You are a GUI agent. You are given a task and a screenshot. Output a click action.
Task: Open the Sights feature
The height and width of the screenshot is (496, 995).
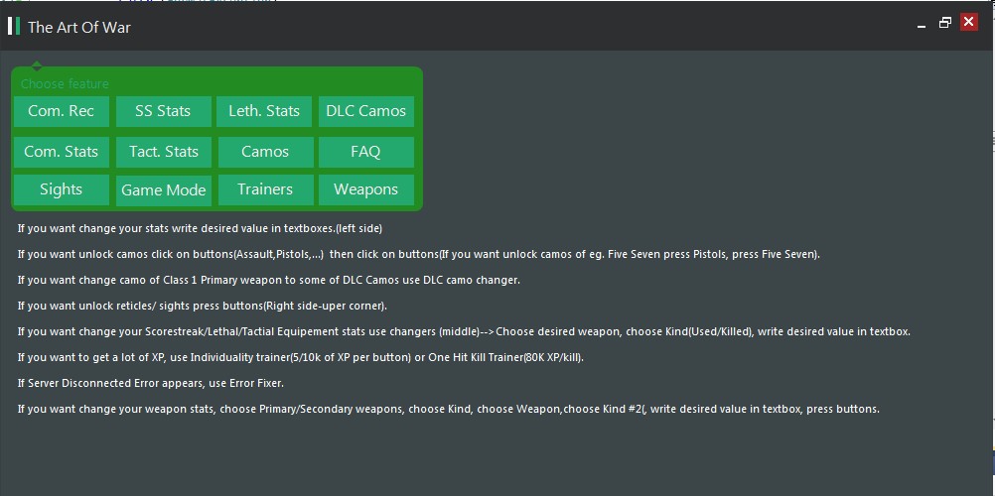point(62,189)
